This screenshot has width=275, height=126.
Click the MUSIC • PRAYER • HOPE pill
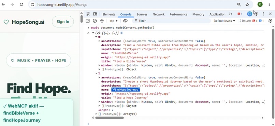pyautogui.click(x=39, y=60)
